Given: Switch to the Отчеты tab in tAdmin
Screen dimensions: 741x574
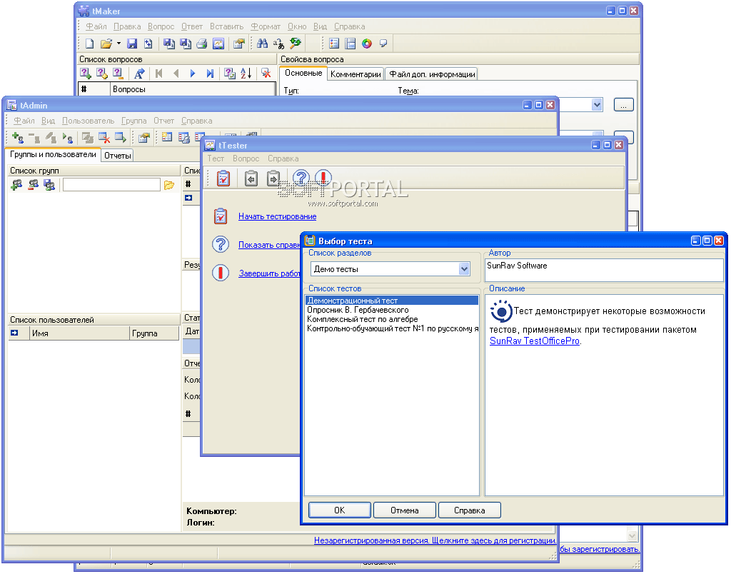Looking at the screenshot, I should click(x=117, y=156).
